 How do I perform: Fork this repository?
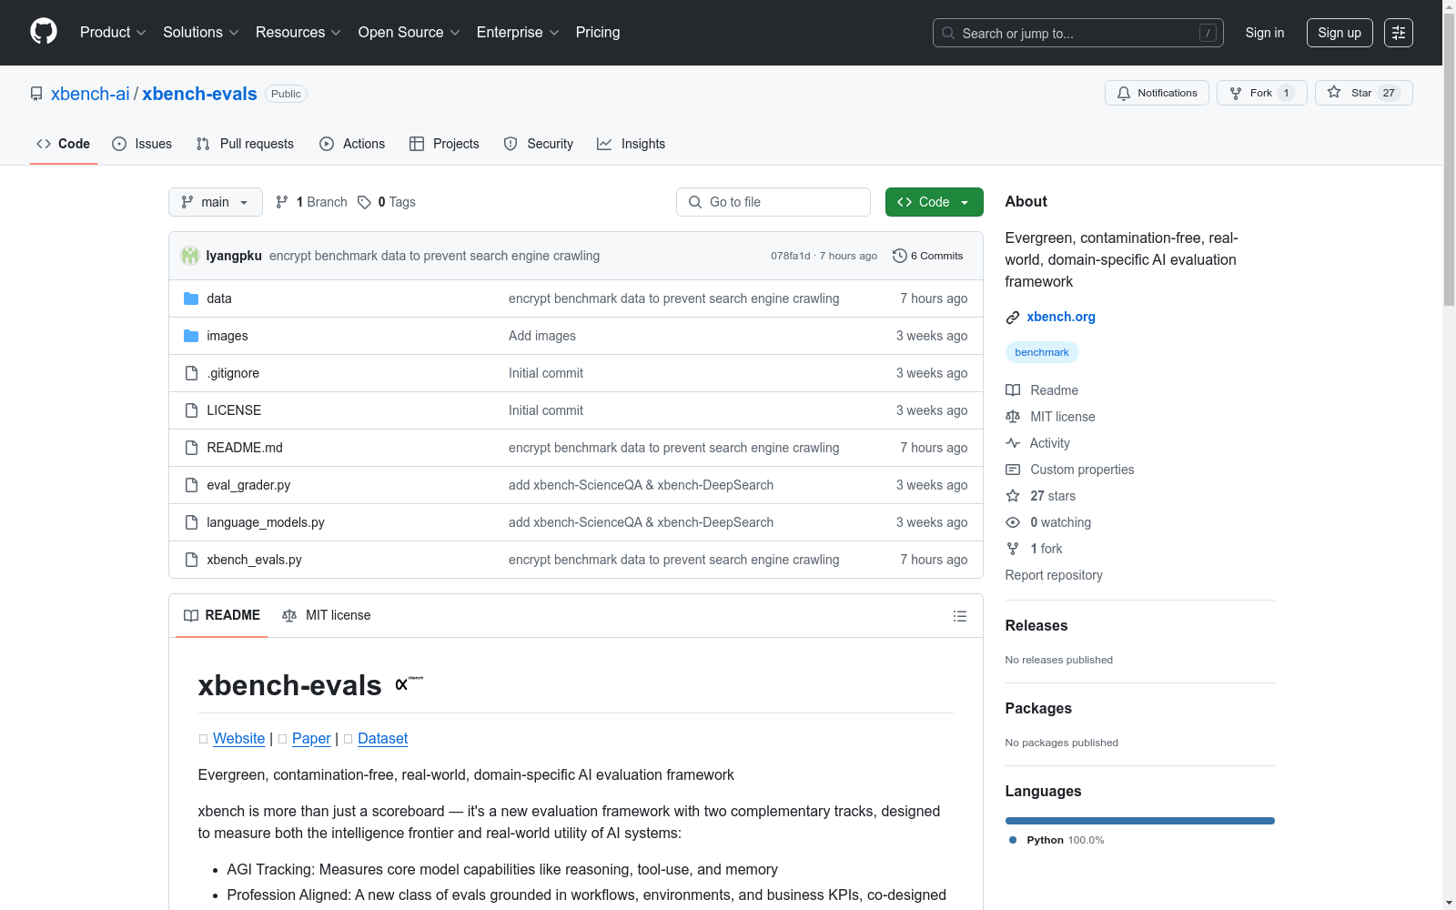1261,93
